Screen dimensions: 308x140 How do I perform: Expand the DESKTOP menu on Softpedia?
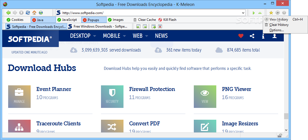(83, 36)
